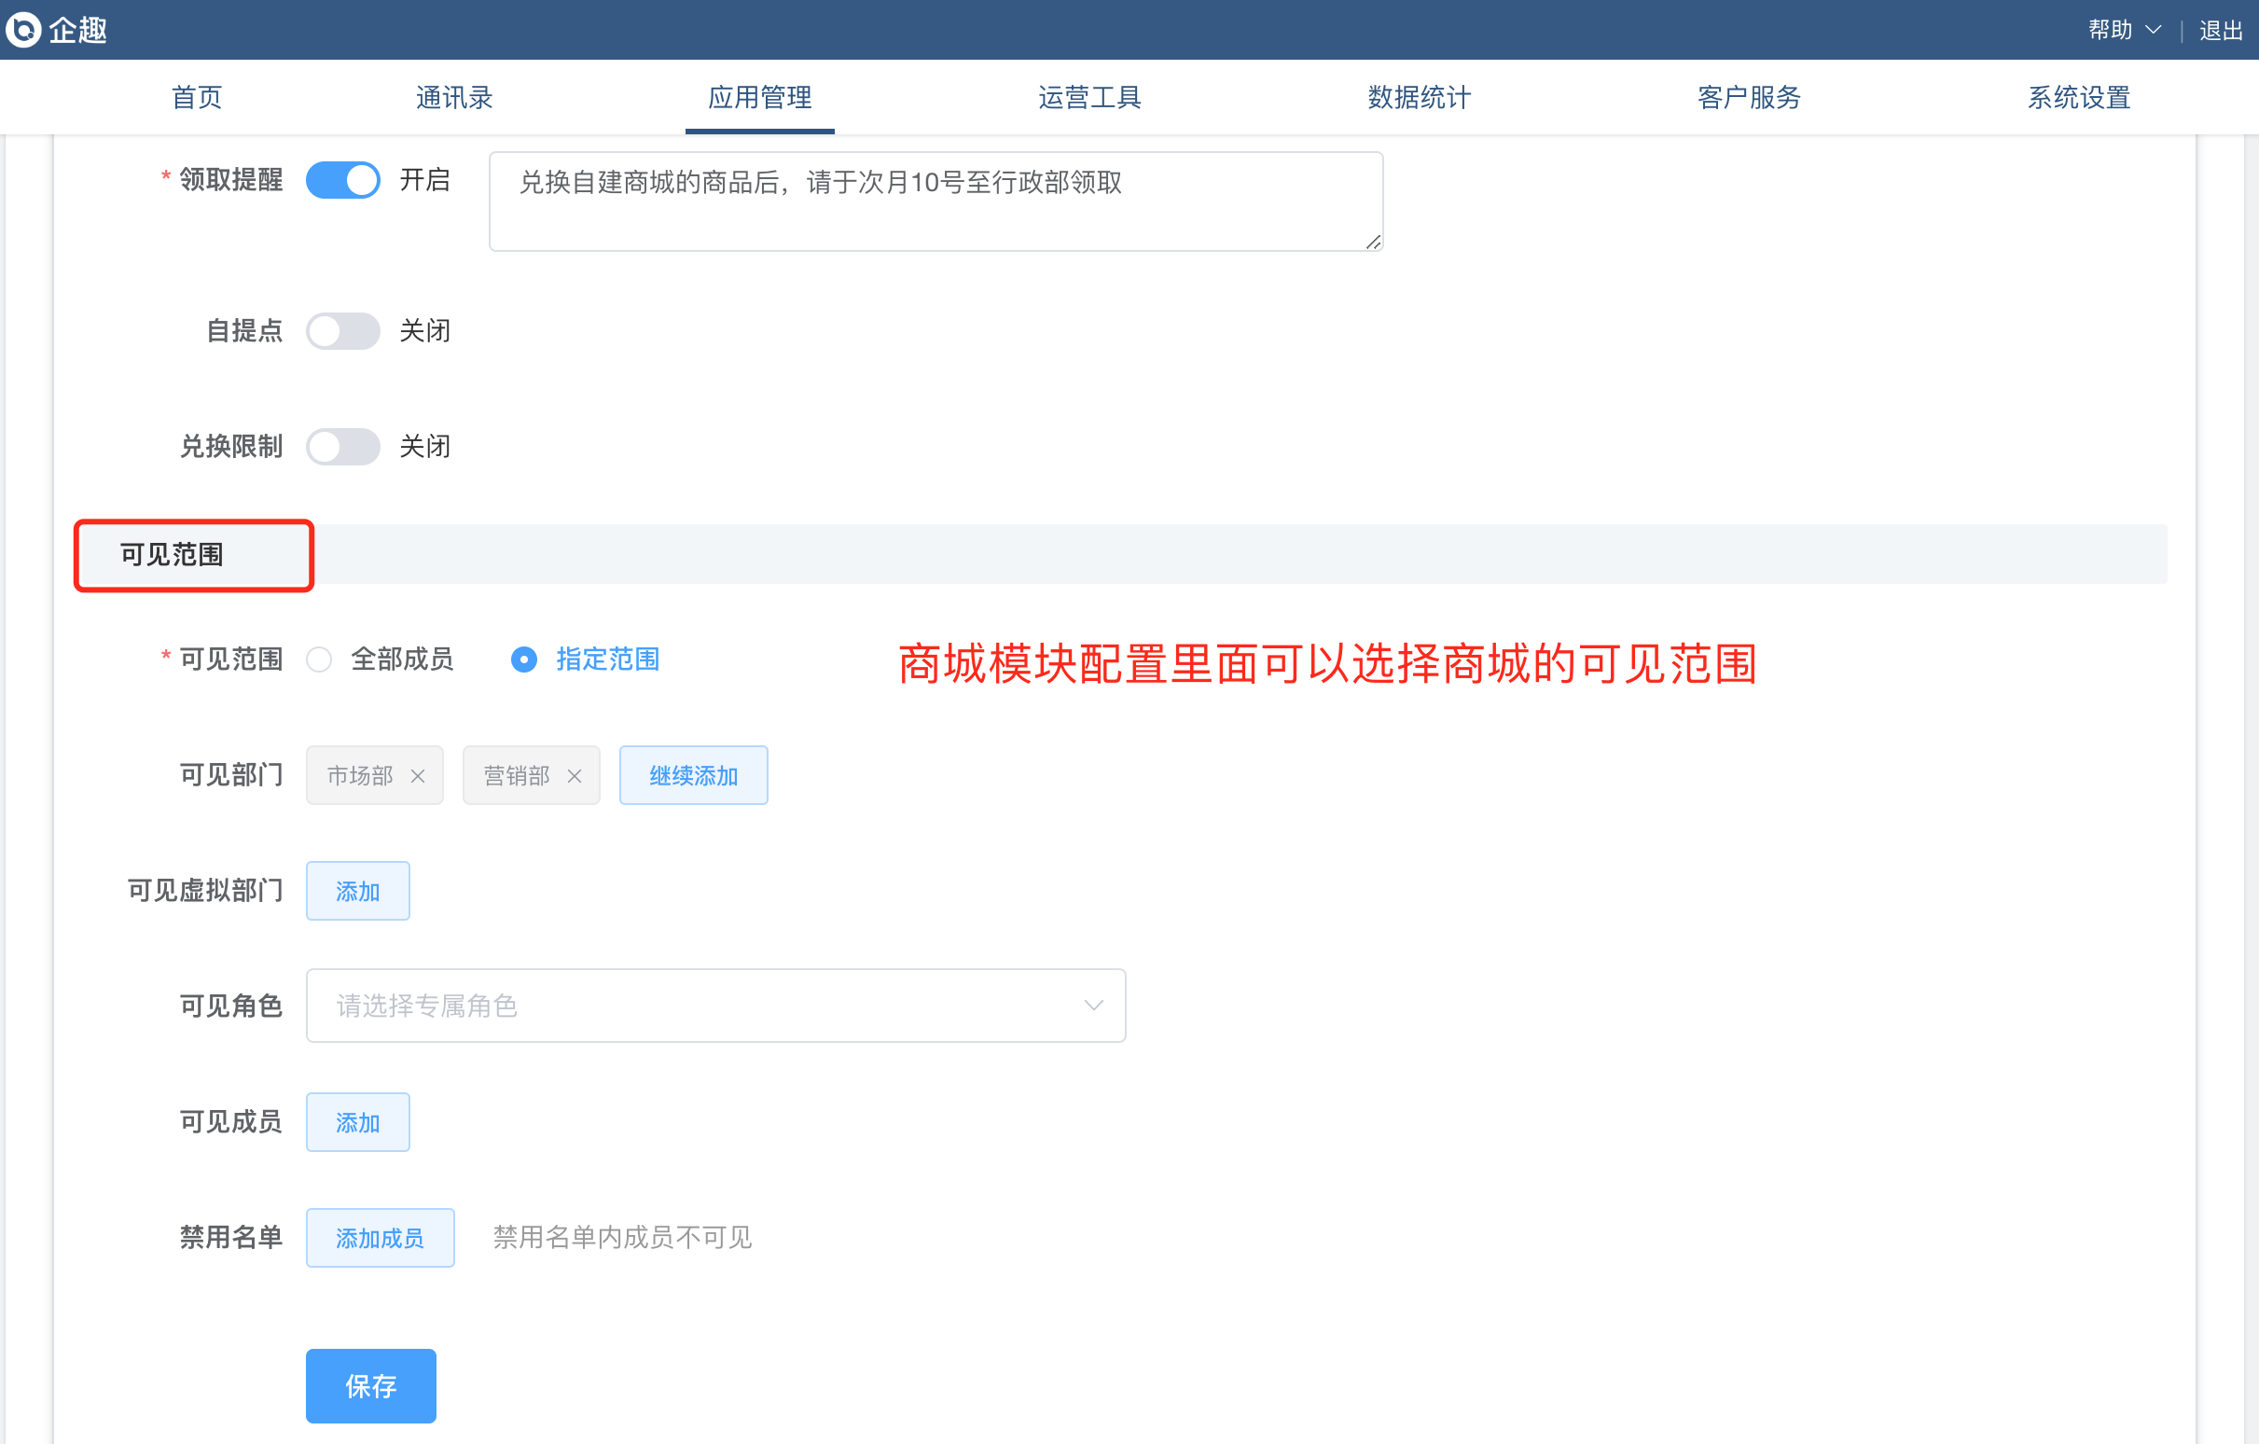Select the 全部成员 radio option
Screen dimensions: 2259x1444
pos(320,660)
